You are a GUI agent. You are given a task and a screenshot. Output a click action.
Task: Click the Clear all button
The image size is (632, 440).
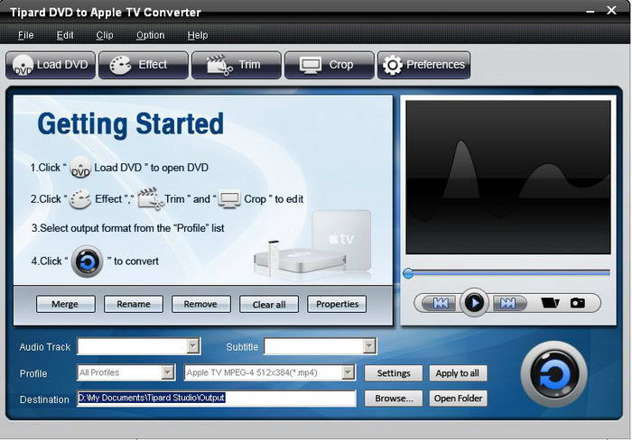(x=269, y=304)
